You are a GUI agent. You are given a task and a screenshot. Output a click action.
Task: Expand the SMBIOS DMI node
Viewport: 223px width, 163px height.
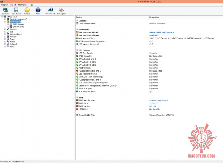(8, 27)
